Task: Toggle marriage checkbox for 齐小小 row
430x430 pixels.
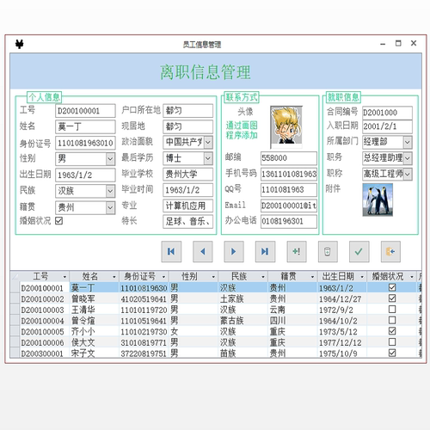Action: click(392, 331)
